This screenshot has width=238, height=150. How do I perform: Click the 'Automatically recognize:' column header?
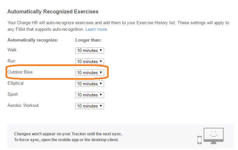33,40
